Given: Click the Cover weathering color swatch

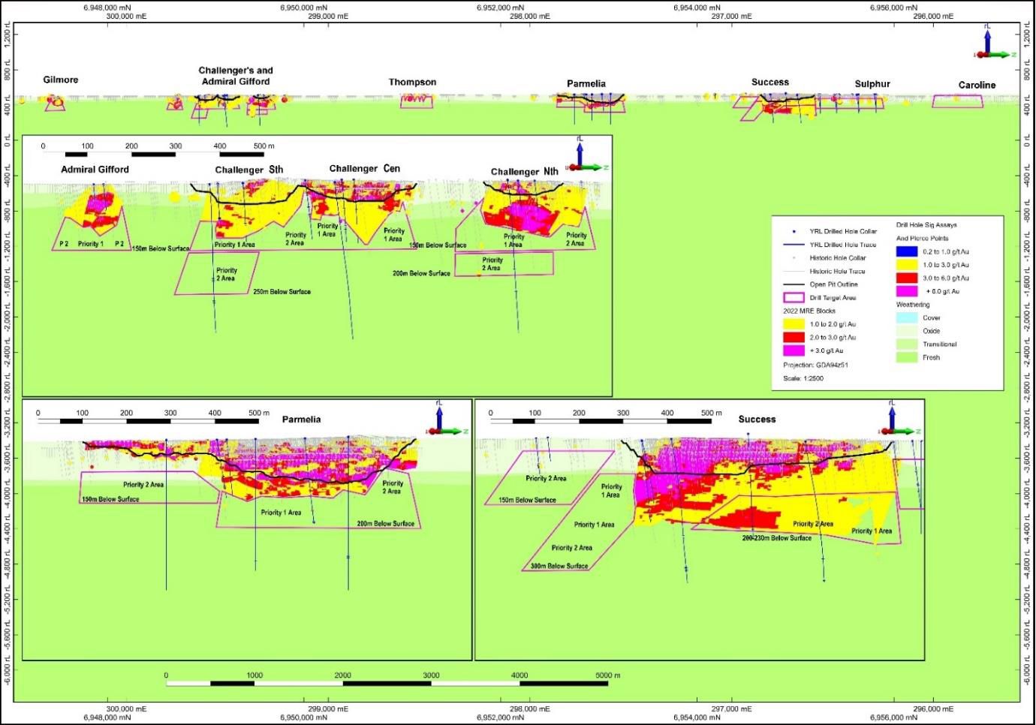Looking at the screenshot, I should (907, 317).
